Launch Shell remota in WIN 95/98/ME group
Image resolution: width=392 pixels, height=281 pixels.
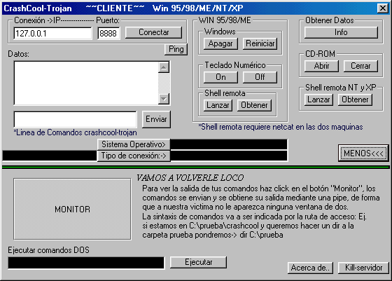pyautogui.click(x=218, y=105)
